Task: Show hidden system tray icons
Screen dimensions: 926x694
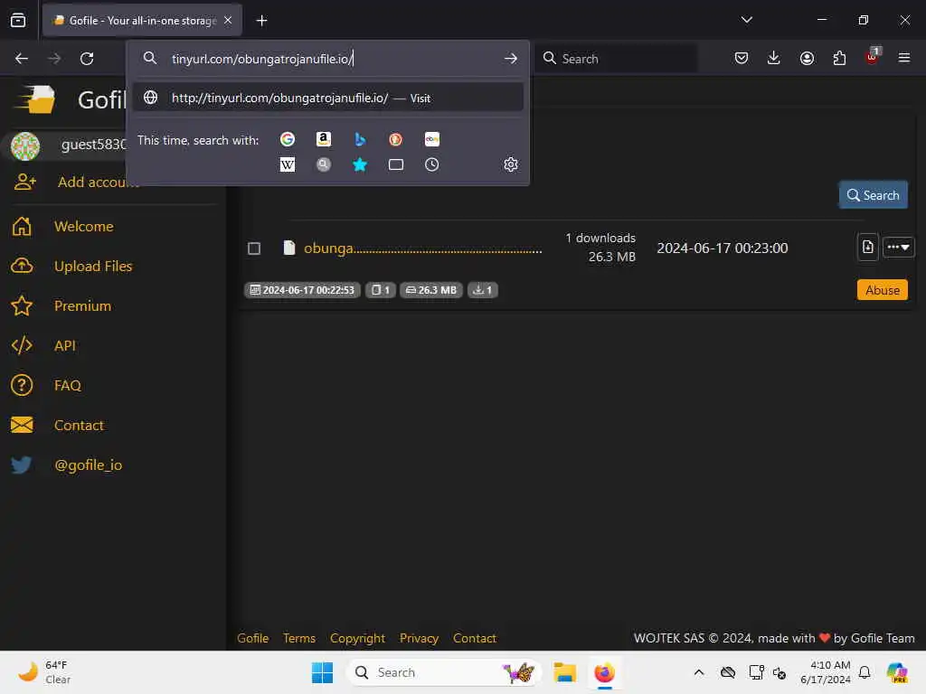Action: pyautogui.click(x=699, y=672)
